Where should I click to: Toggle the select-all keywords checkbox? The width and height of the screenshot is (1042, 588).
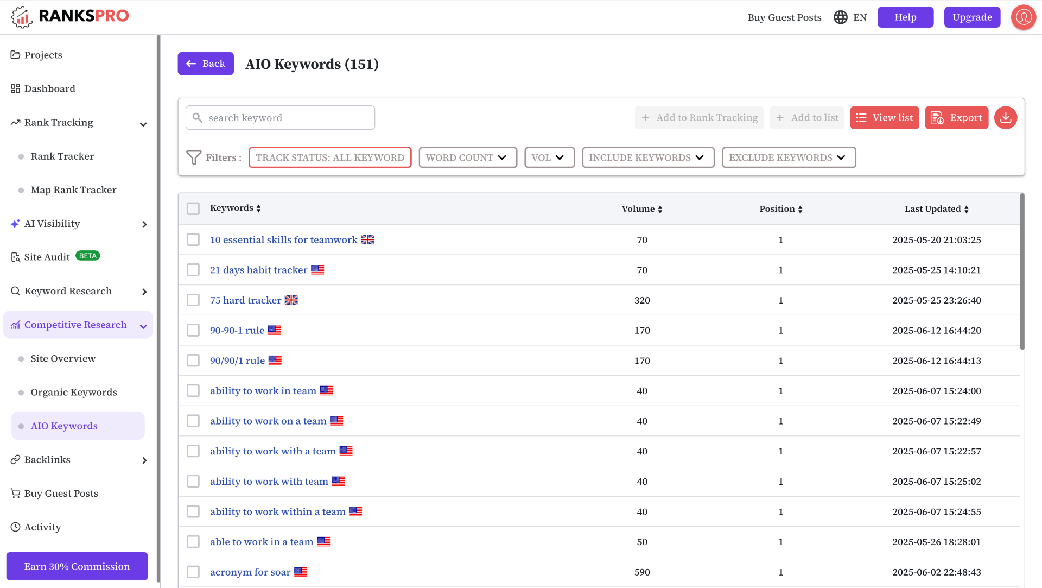193,208
